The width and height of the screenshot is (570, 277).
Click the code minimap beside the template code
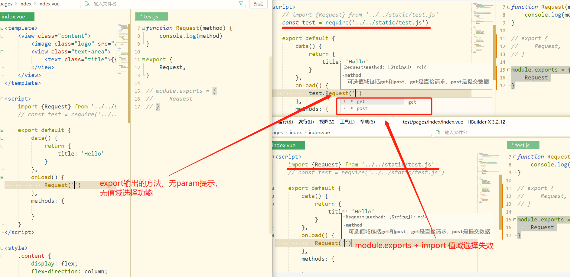[123, 48]
